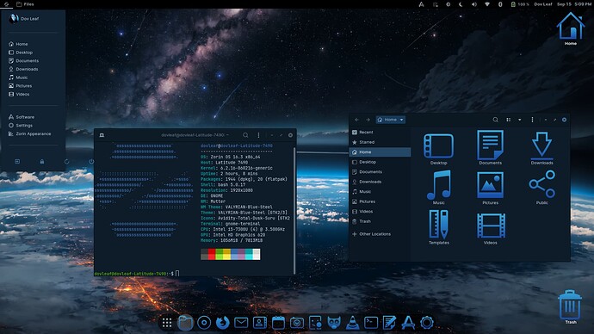594x334 pixels.
Task: Select Home in Files sidebar
Action: 380,152
